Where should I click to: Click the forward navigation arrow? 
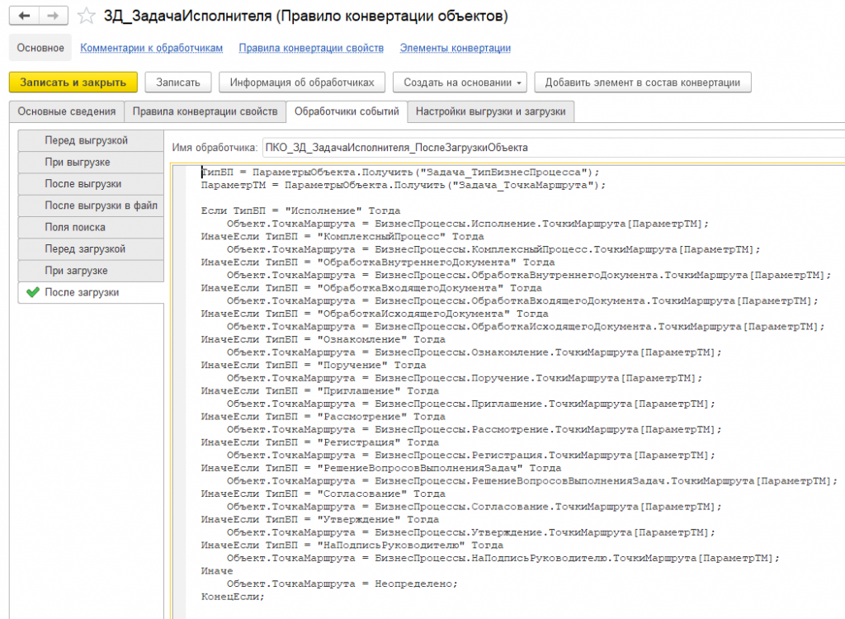(x=54, y=17)
